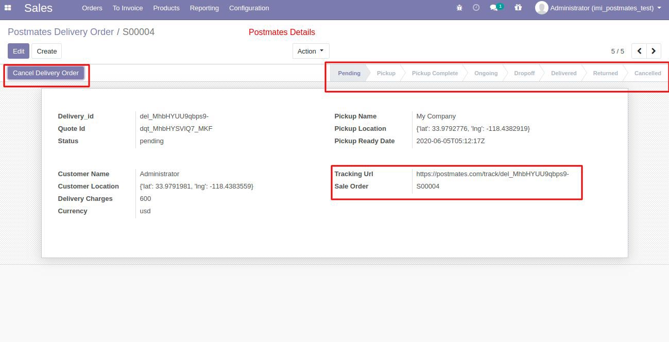
Task: Go to next record arrow
Action: [654, 51]
